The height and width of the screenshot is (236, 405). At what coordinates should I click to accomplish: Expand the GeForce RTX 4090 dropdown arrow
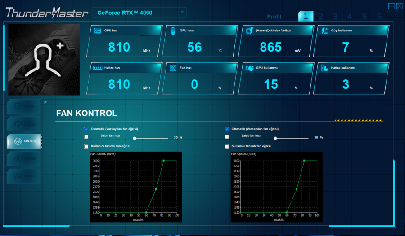click(182, 13)
